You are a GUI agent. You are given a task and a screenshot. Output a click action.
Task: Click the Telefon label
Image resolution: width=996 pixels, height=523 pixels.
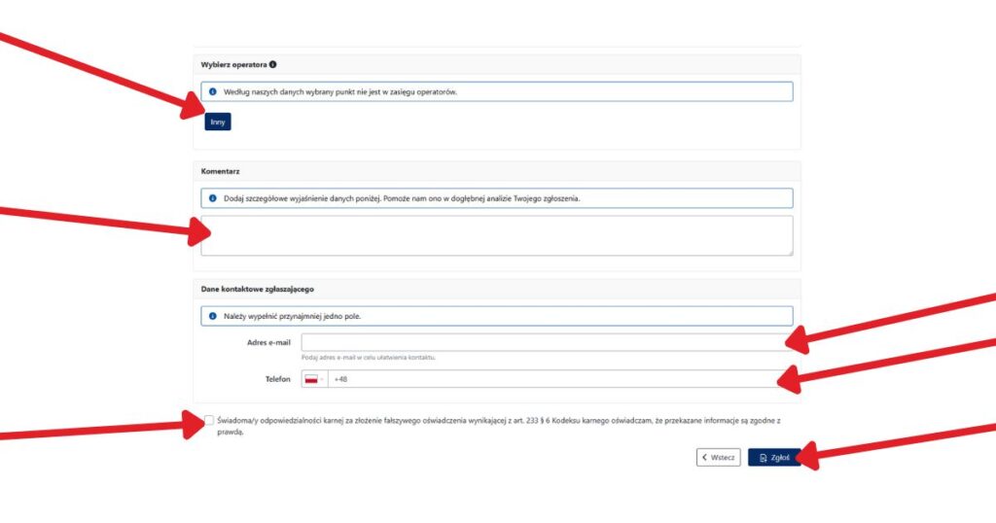tap(277, 379)
